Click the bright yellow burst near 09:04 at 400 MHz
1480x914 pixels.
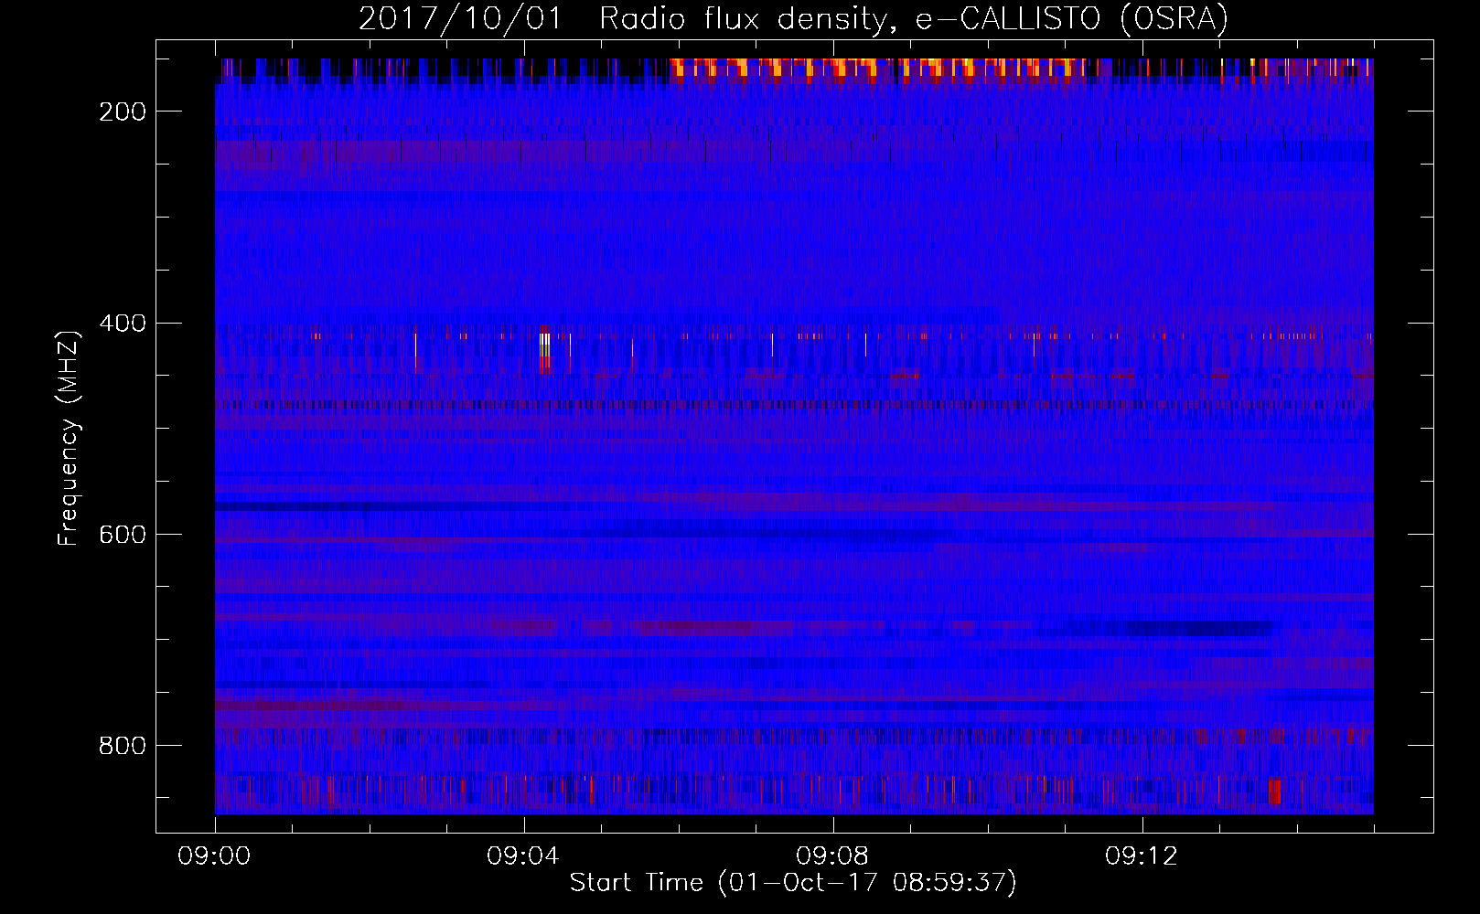[x=545, y=351]
